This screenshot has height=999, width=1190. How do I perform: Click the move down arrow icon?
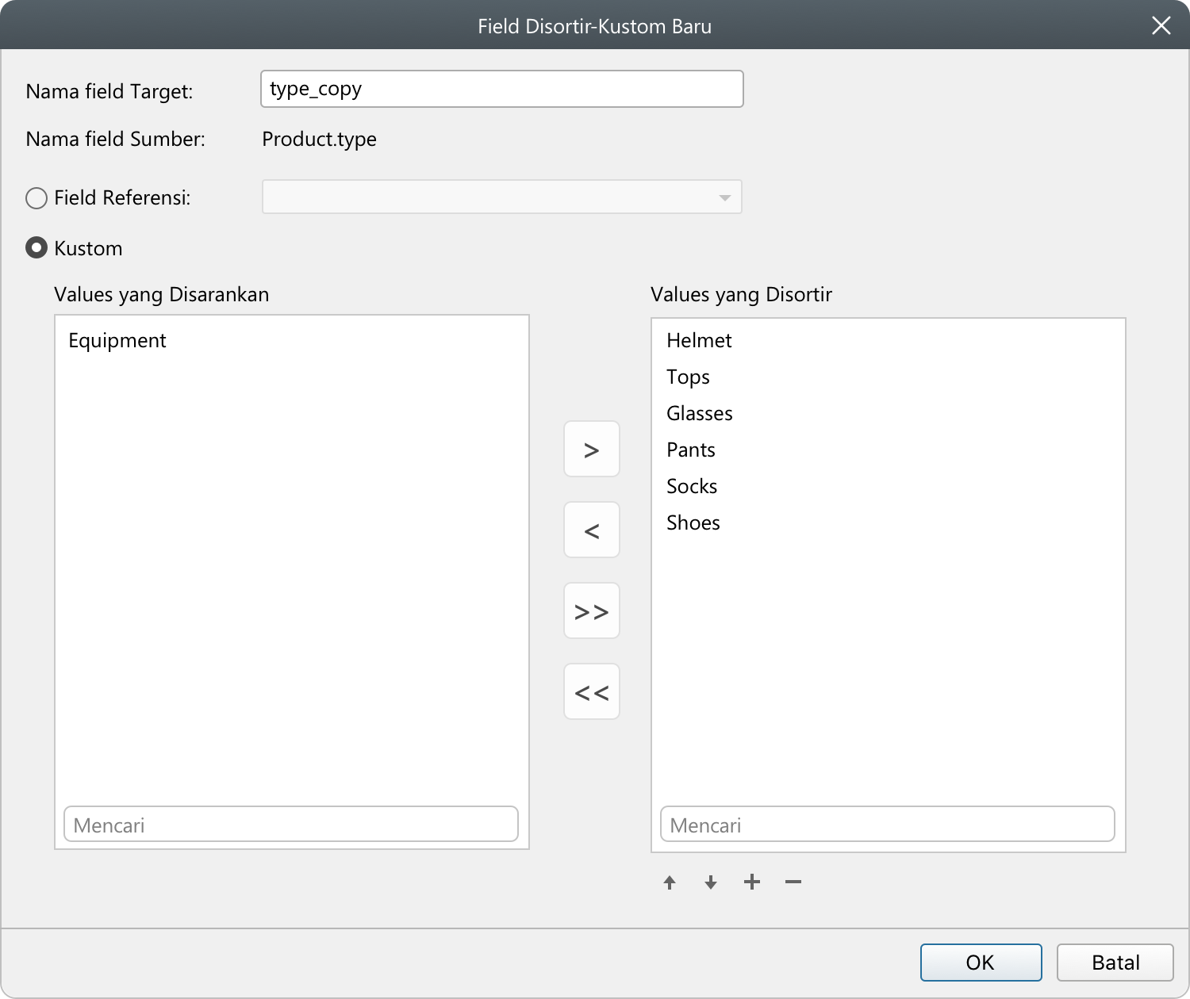pos(711,882)
